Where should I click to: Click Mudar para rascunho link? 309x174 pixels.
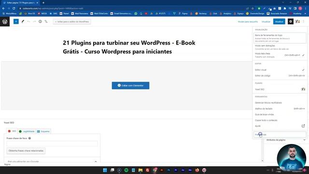pyautogui.click(x=248, y=21)
